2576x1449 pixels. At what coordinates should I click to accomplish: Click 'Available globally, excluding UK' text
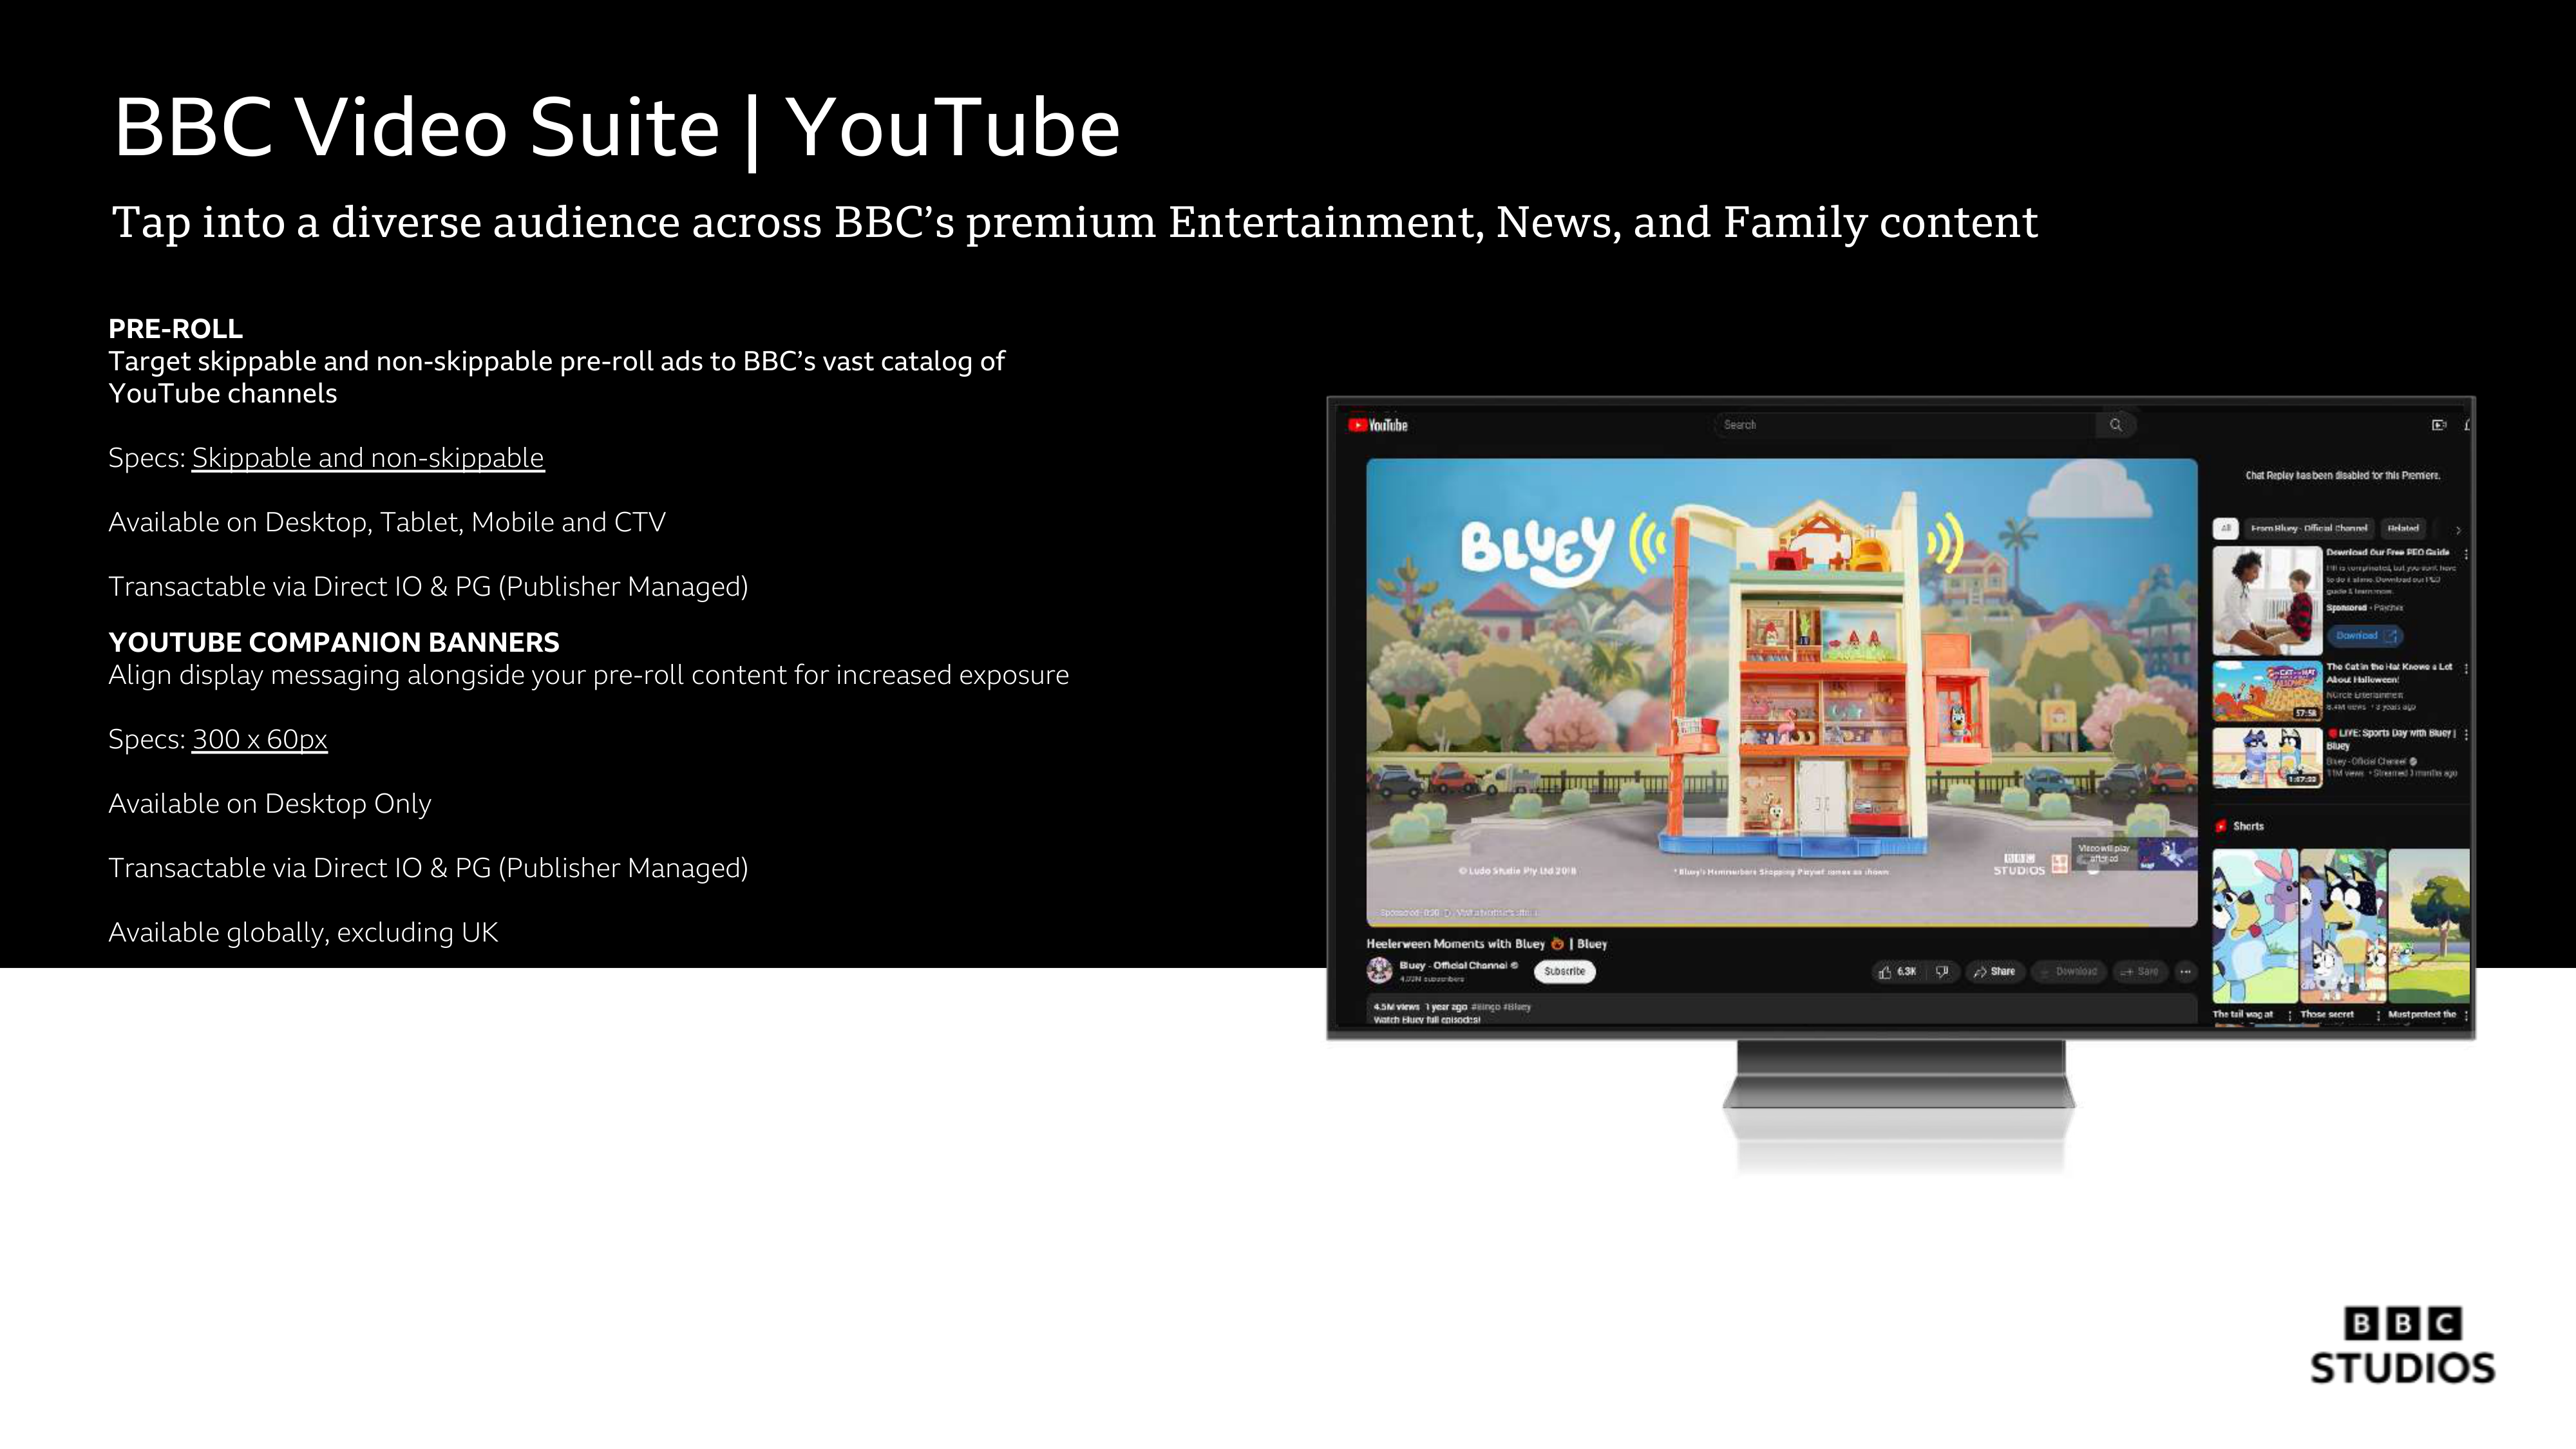(303, 932)
